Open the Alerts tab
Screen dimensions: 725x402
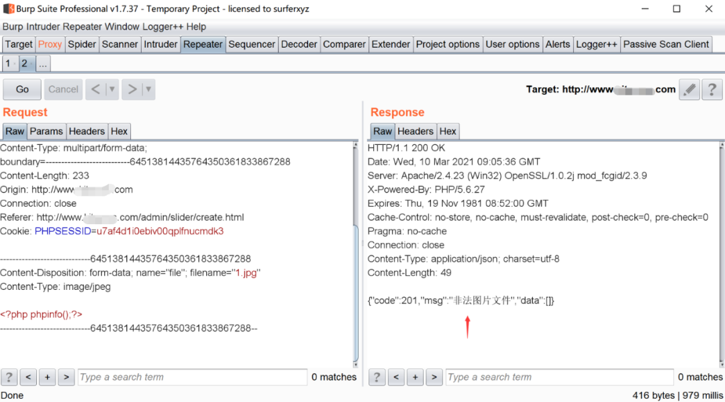(x=558, y=44)
